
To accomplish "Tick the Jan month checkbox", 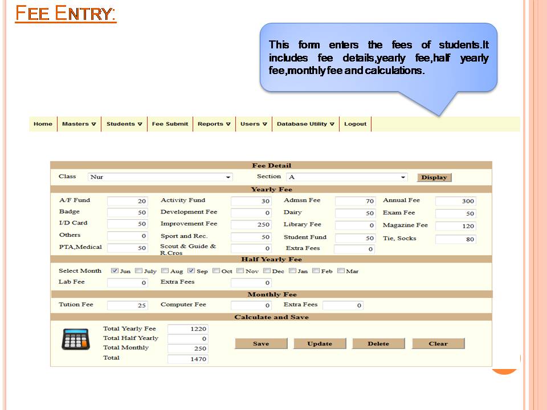I will (292, 271).
